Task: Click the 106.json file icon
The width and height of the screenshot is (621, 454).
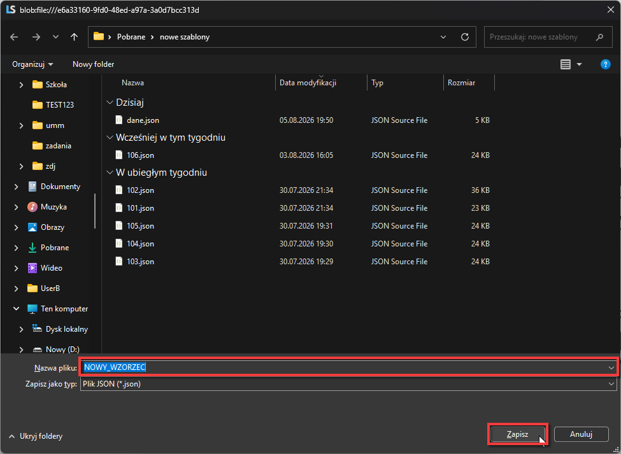Action: point(119,155)
